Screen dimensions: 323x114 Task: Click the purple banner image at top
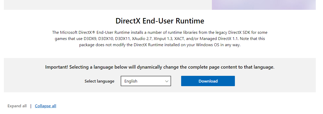[x=264, y=5]
